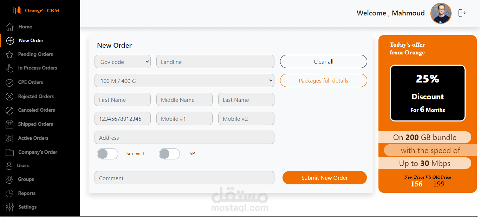
Task: Click the Active Orders confetti icon
Action: [9, 138]
